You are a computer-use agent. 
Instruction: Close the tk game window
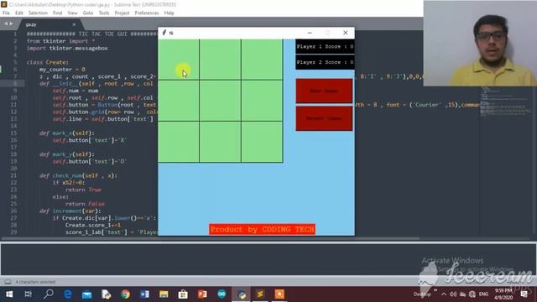point(345,33)
